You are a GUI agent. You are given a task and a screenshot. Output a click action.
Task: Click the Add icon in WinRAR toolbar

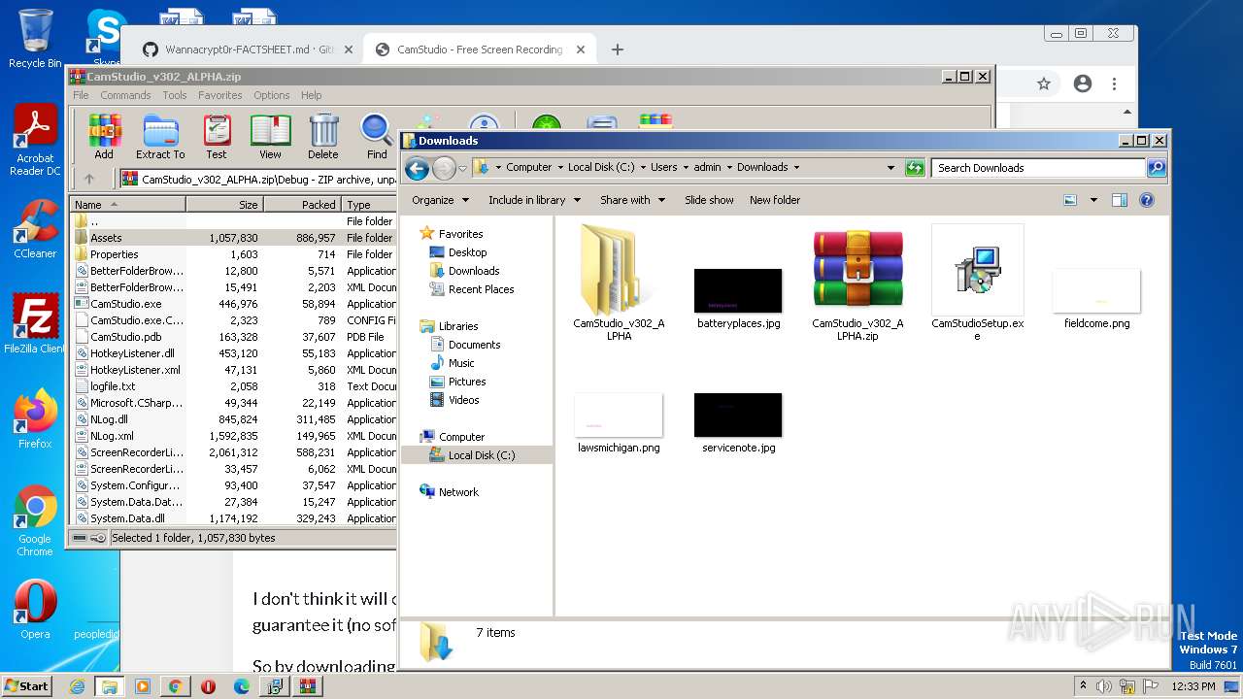104,137
